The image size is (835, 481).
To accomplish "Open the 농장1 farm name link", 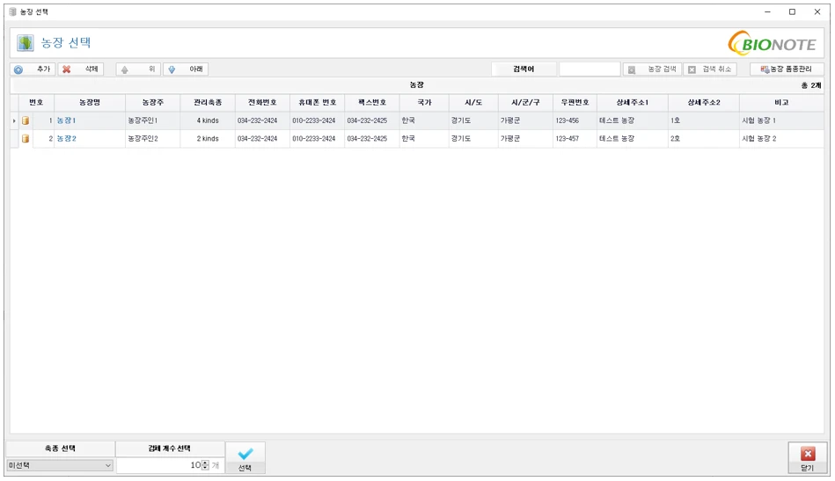I will pyautogui.click(x=66, y=120).
